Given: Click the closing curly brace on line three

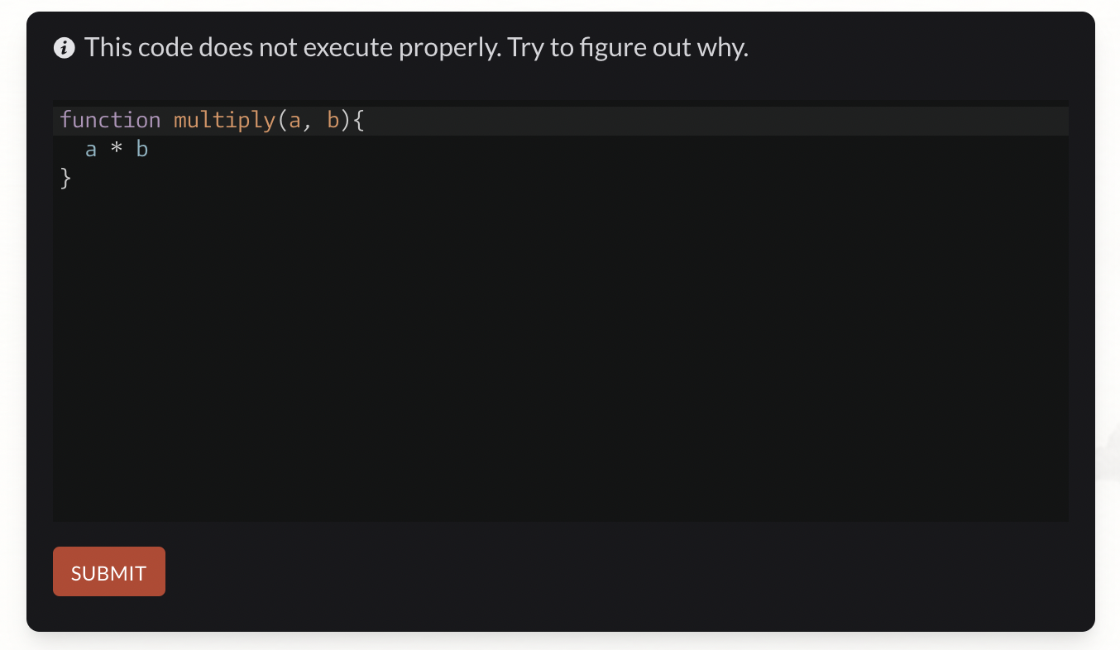Looking at the screenshot, I should tap(66, 178).
